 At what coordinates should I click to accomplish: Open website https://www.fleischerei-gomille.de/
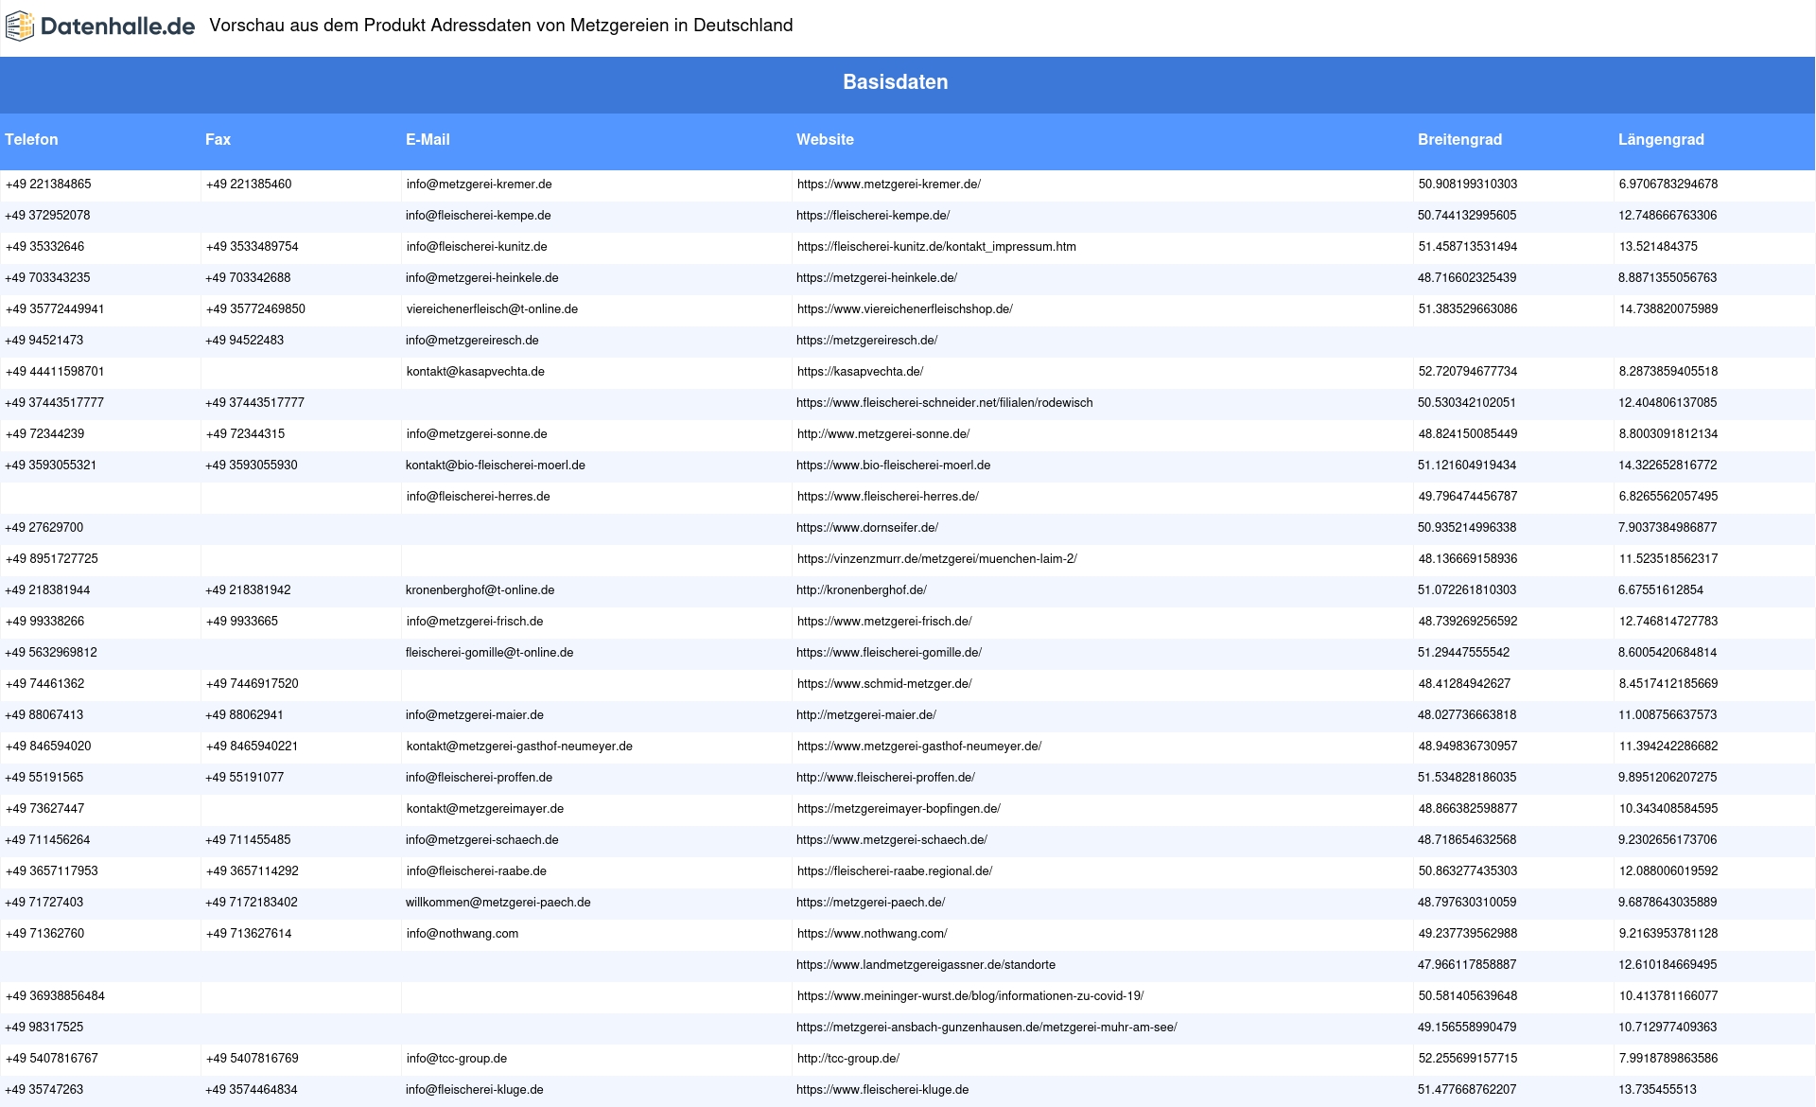[x=889, y=653]
